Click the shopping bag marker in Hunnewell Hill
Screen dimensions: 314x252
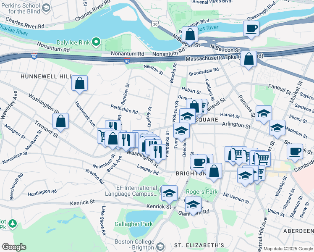coord(79,84)
